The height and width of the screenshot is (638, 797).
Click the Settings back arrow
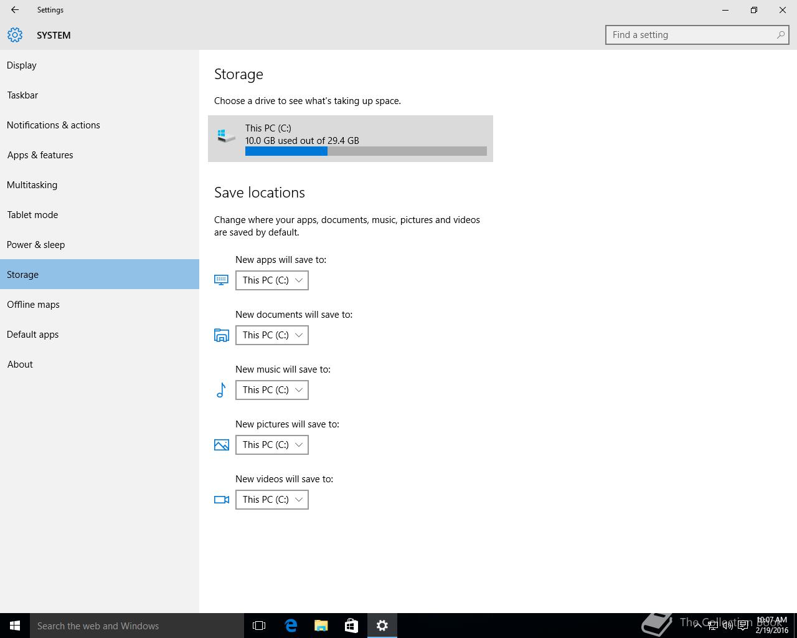pos(15,10)
